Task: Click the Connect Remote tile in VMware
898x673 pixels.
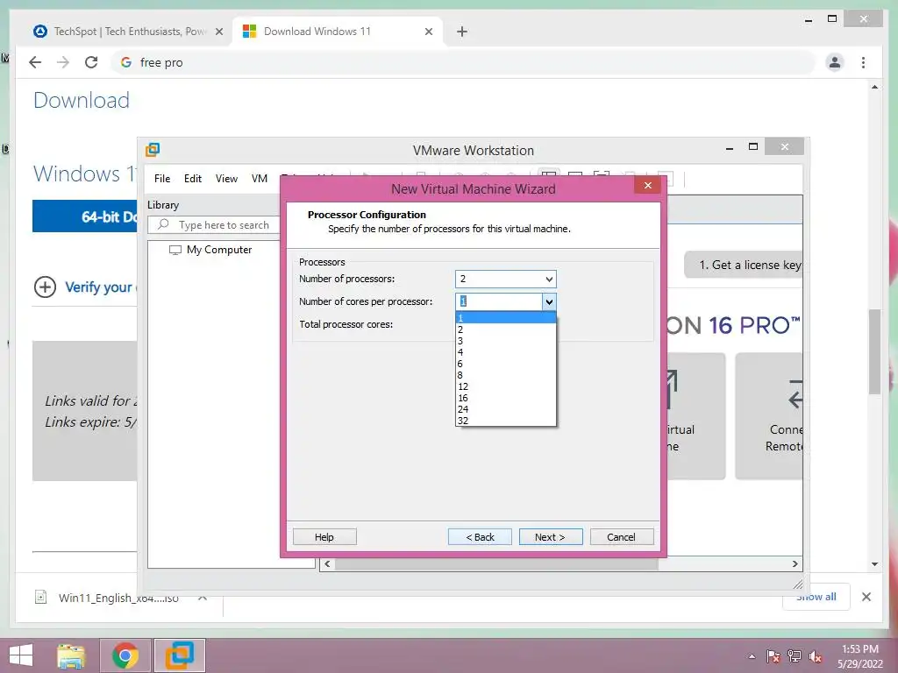Action: tap(768, 416)
